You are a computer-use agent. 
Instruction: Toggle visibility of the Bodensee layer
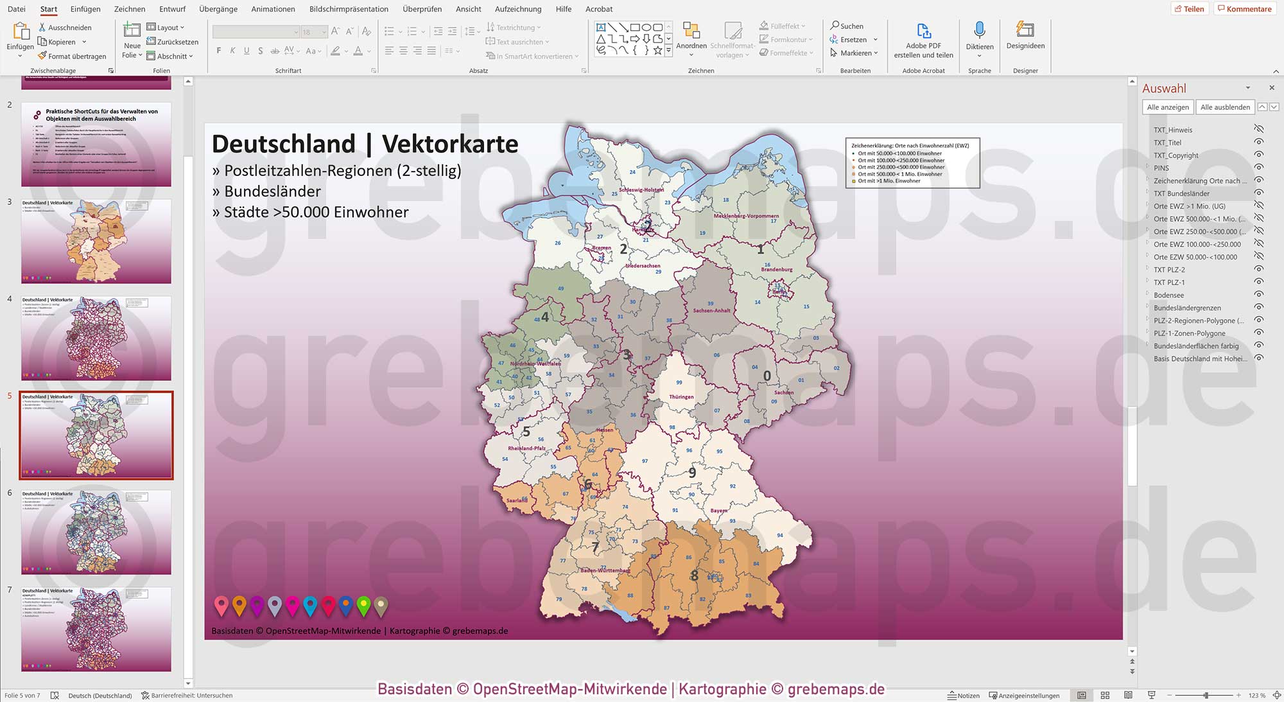pos(1260,295)
